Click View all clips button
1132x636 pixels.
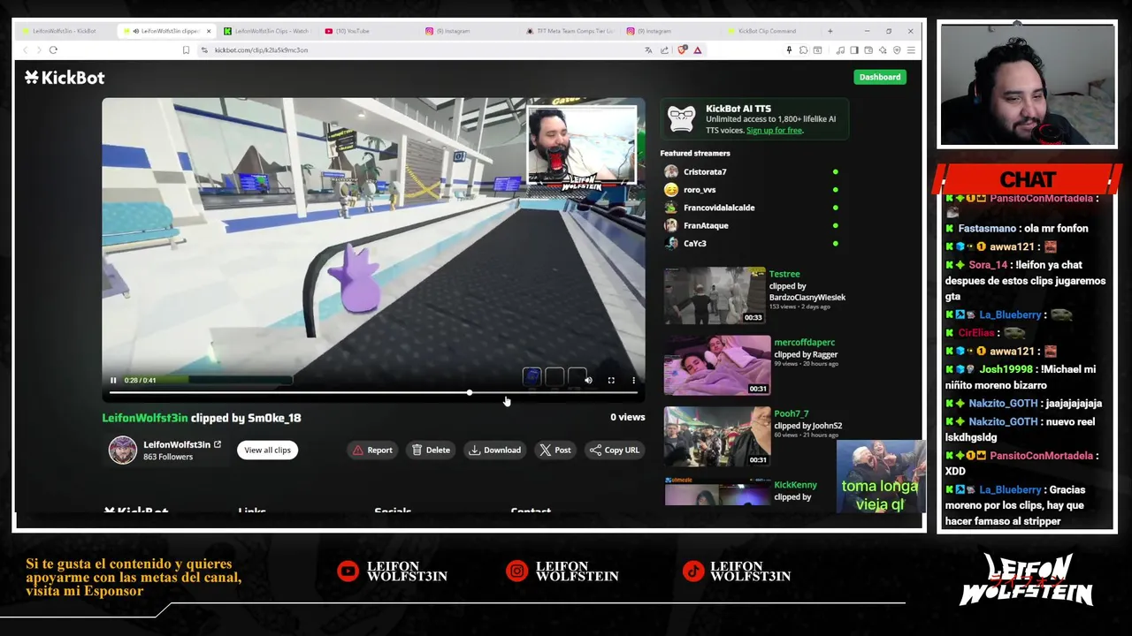click(x=267, y=450)
